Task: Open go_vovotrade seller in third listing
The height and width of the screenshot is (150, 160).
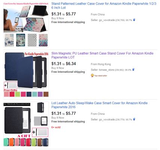Action: 107,119
